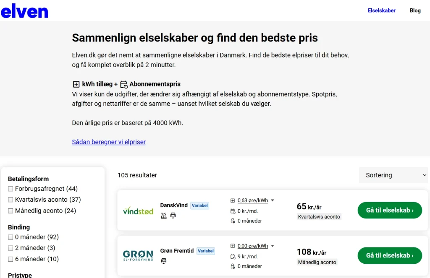Image resolution: width=430 pixels, height=278 pixels.
Task: Open the 'Sådan beregner vi elpriser' link
Action: (x=109, y=142)
